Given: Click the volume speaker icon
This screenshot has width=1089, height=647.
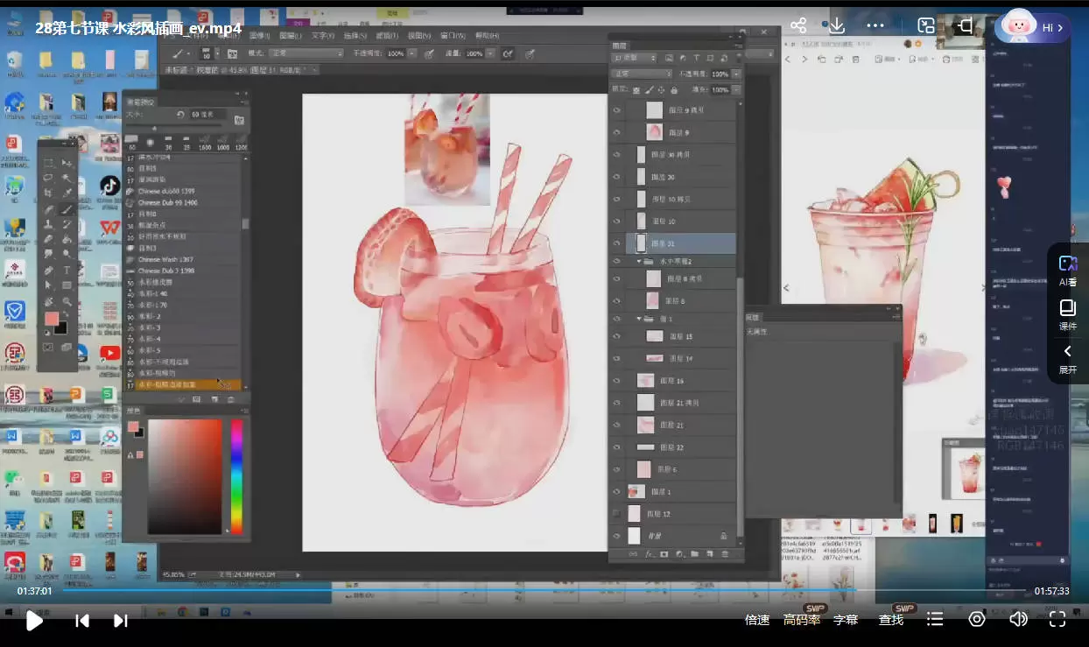Looking at the screenshot, I should [1018, 620].
